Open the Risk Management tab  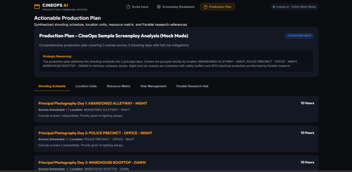coord(153,86)
